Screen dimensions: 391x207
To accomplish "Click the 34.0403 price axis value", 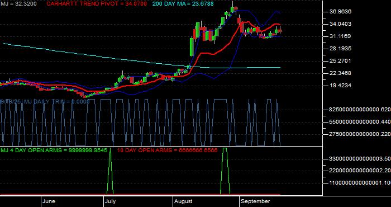I will [x=340, y=24].
